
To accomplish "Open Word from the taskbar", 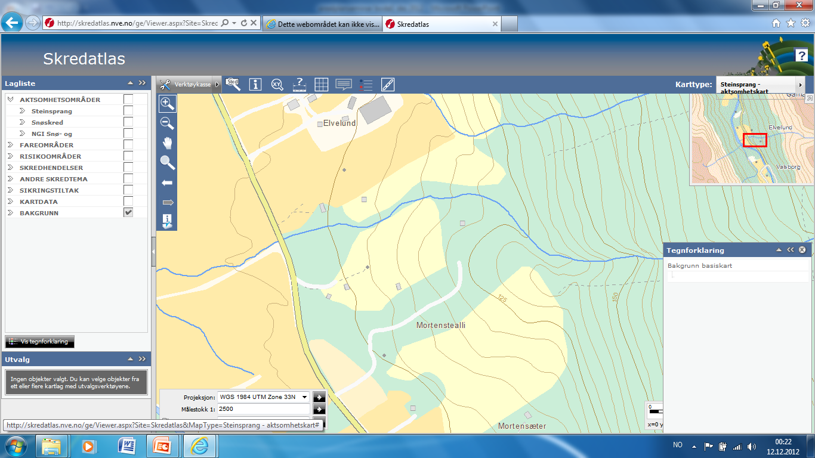I will (x=127, y=446).
